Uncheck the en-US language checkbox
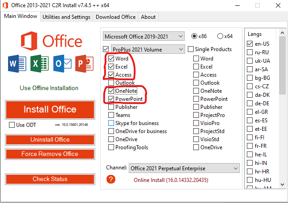 pos(250,44)
